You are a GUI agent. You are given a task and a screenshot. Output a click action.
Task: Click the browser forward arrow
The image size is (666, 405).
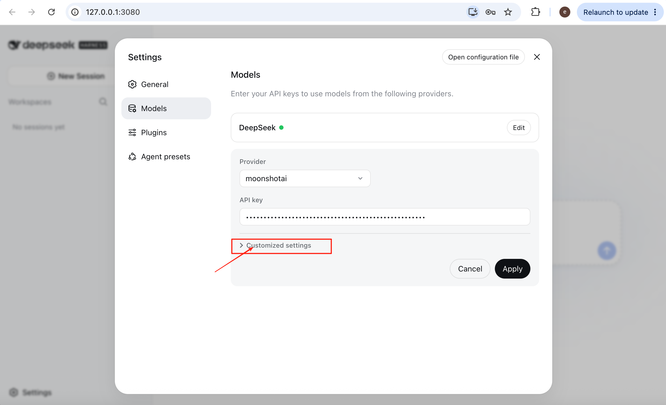coord(32,12)
